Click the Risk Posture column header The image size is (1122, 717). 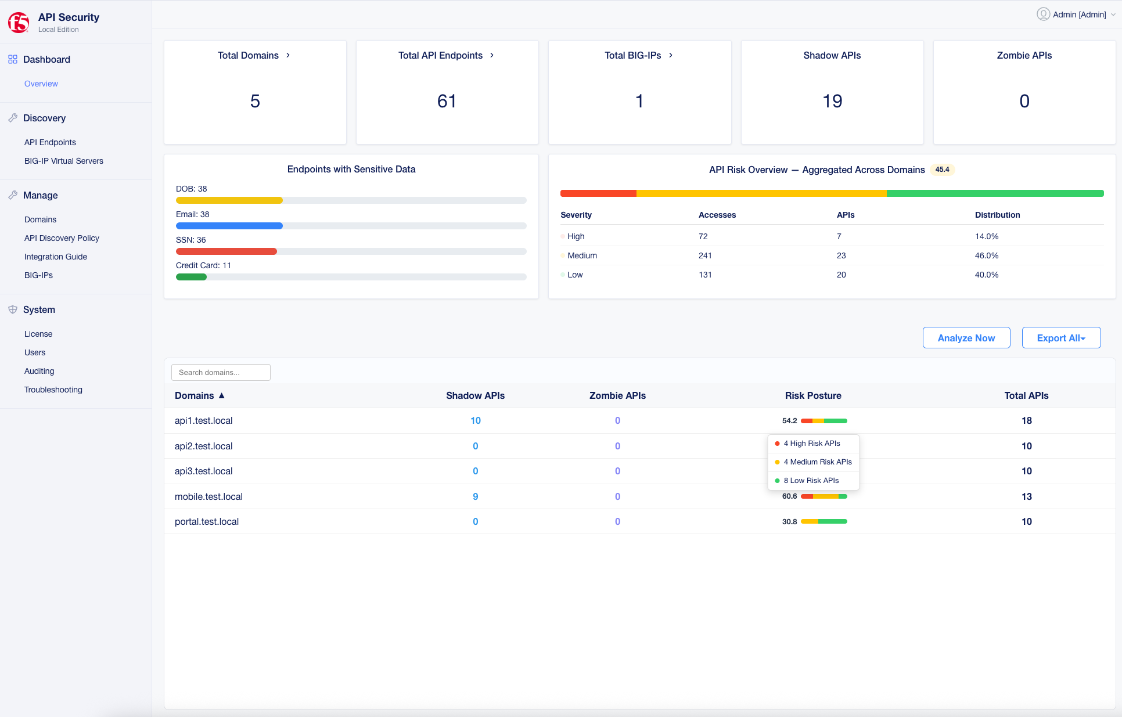[813, 395]
